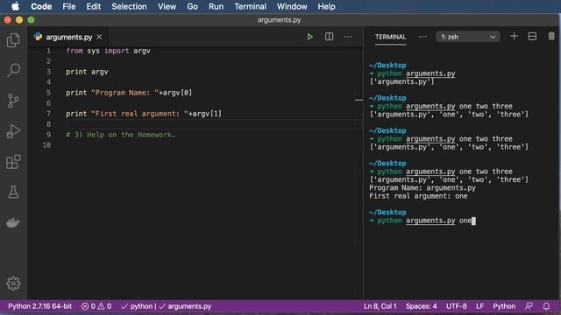Open the Manage gear settings

tap(13, 283)
